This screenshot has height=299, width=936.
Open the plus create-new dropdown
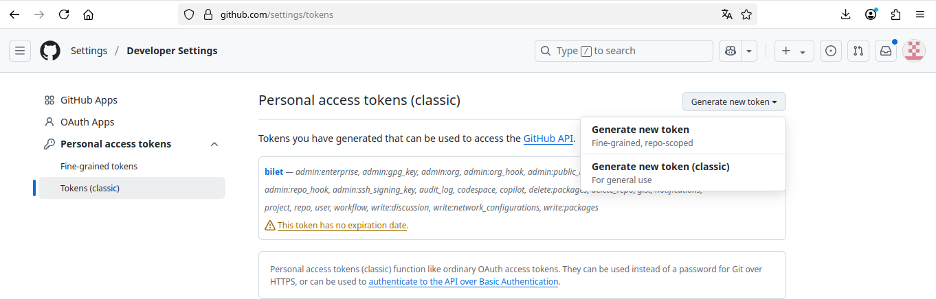pos(794,51)
